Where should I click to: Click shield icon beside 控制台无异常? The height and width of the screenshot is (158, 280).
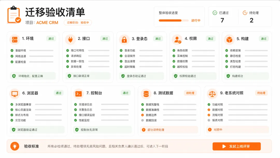tap(77, 130)
